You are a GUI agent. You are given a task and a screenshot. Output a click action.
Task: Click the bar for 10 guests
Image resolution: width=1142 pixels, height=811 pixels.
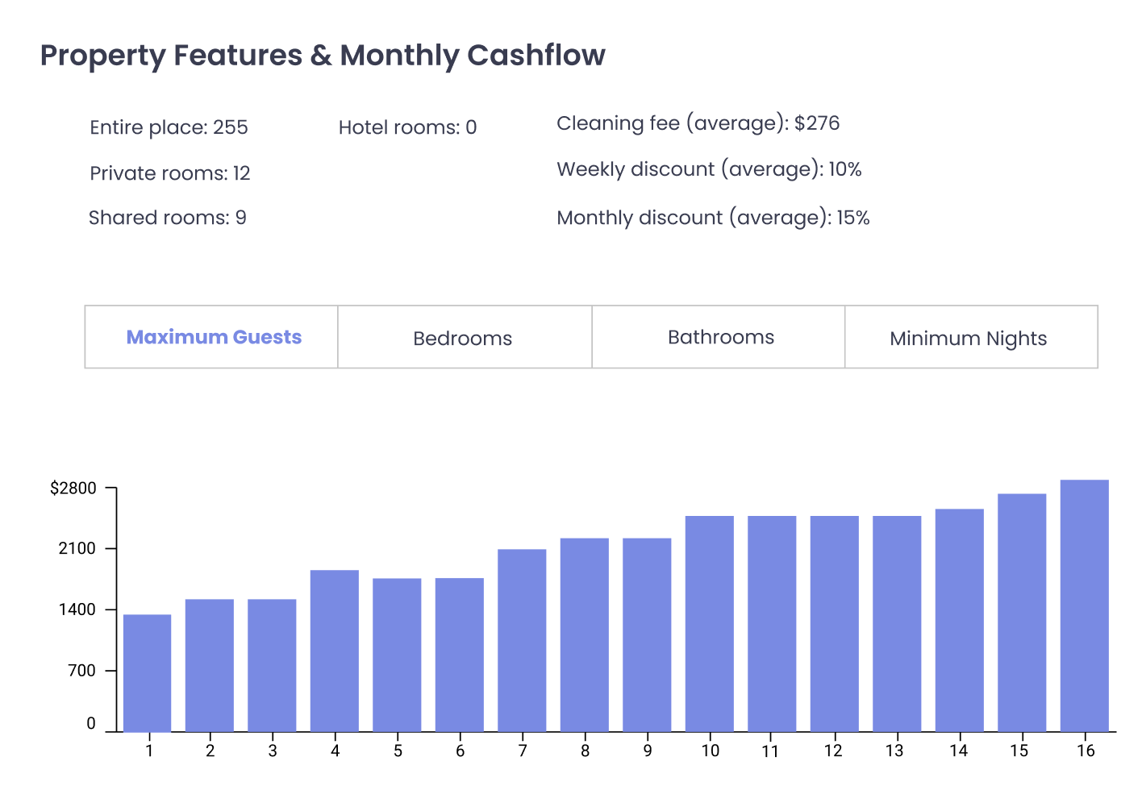710,624
